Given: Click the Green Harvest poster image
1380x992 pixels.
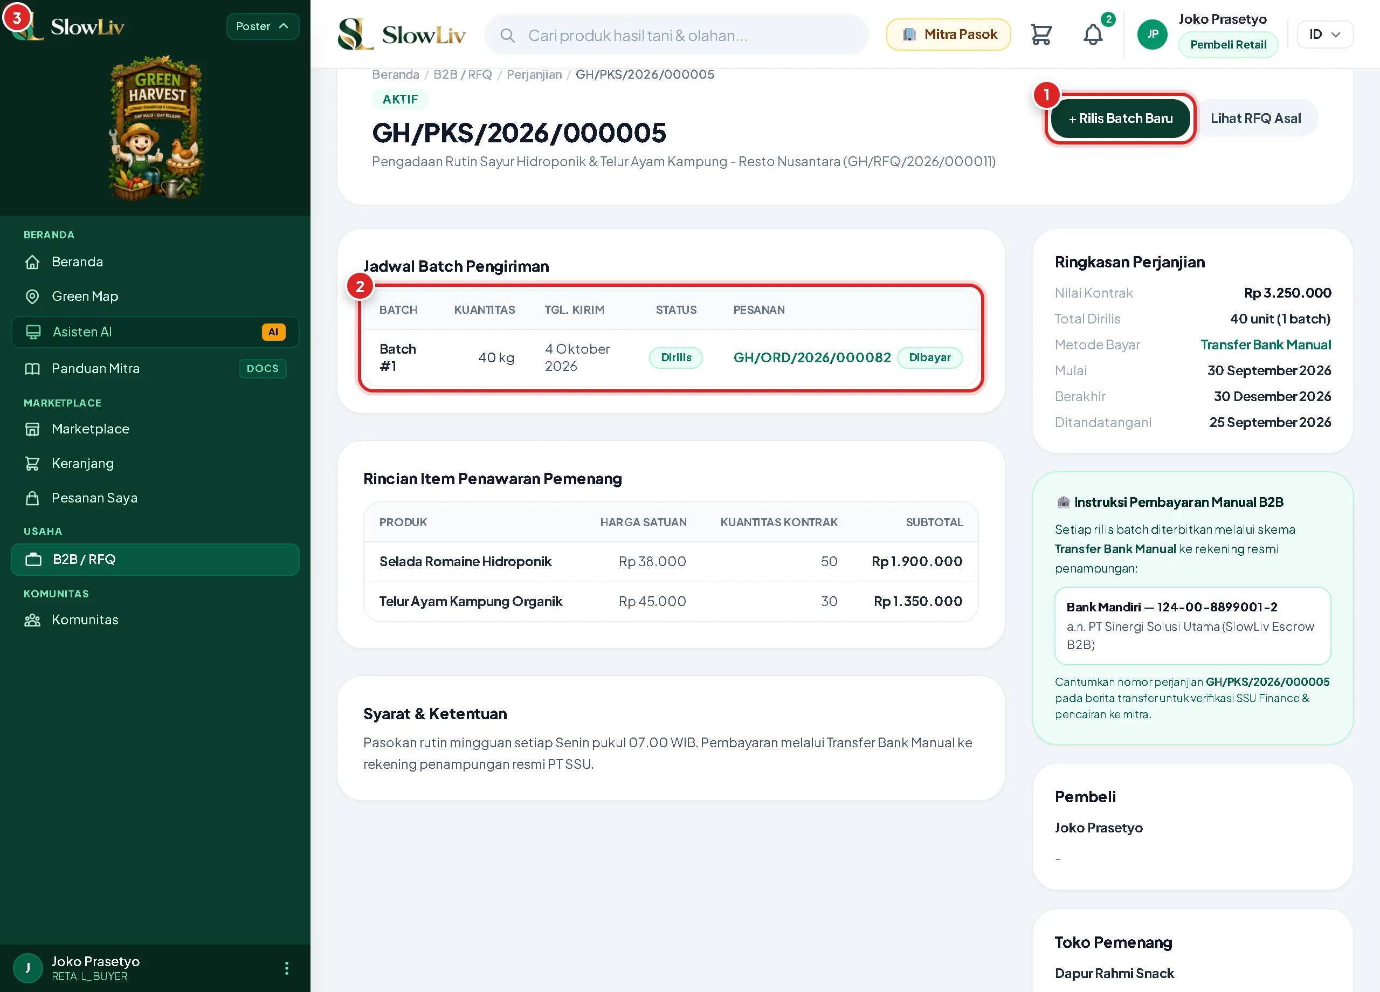Looking at the screenshot, I should point(156,128).
